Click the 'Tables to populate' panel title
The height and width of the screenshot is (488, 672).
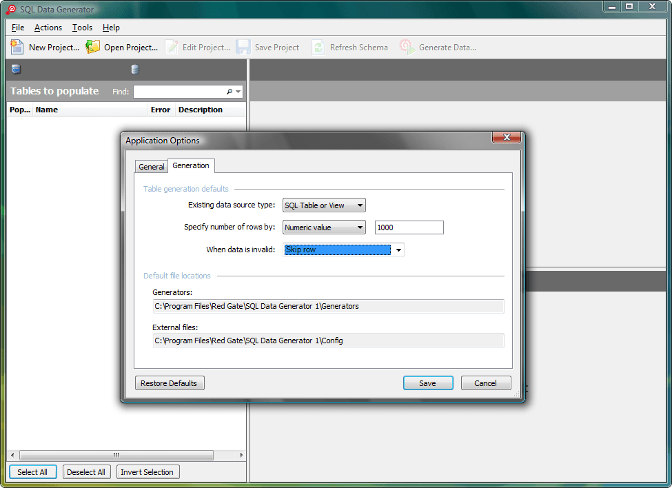(54, 91)
